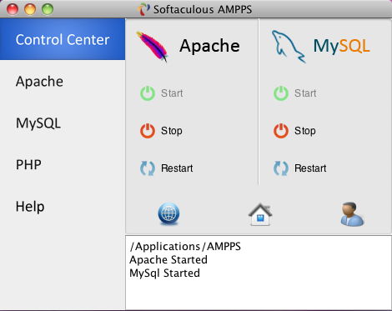Click the Apache Restart arrows icon
Viewport: 392px width, 311px height.
148,168
